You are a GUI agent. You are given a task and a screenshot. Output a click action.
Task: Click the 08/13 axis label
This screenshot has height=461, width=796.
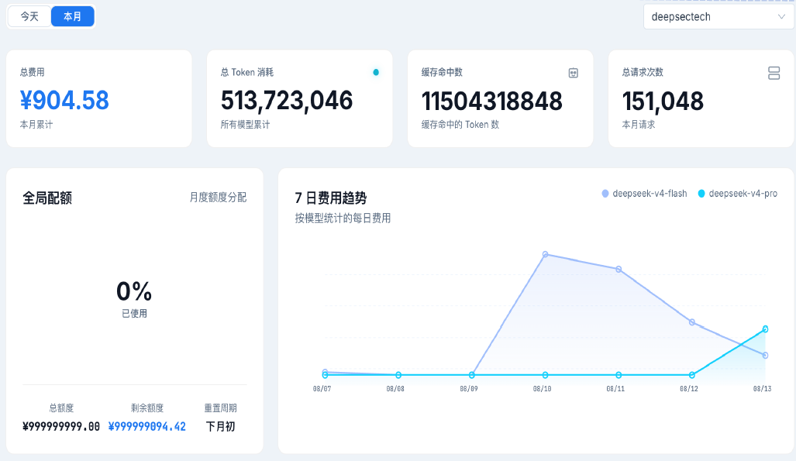[762, 389]
